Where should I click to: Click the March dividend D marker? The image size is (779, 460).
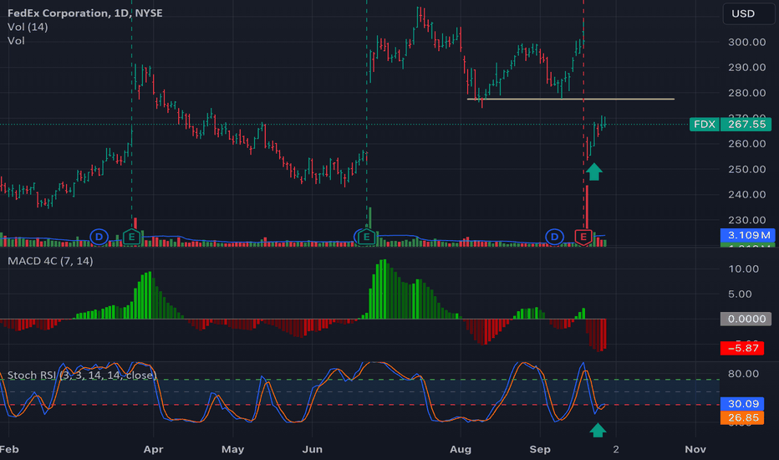(x=99, y=237)
